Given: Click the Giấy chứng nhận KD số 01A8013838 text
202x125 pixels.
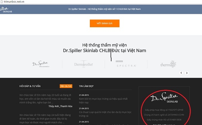Looking at the screenshot, I should [x=164, y=120].
